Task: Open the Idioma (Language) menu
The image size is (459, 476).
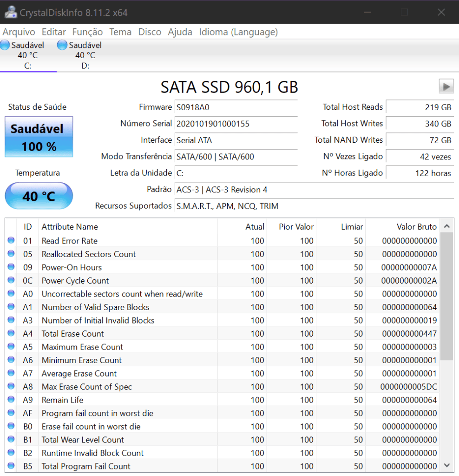Action: coord(238,32)
